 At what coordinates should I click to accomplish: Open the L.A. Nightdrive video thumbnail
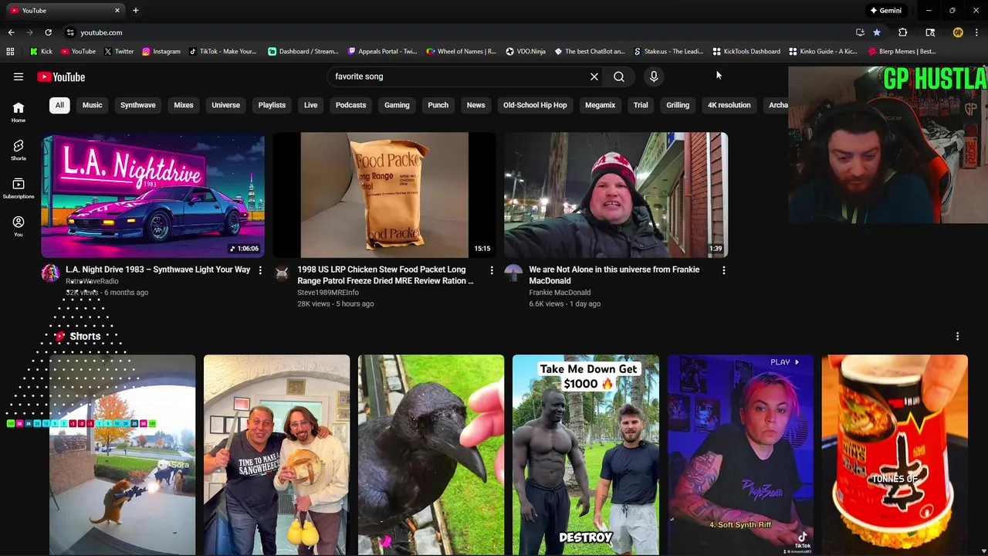[153, 195]
